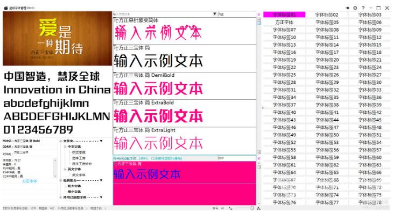393x212 pixels.
Task: Open help with the question mark icon
Action: pos(363,8)
